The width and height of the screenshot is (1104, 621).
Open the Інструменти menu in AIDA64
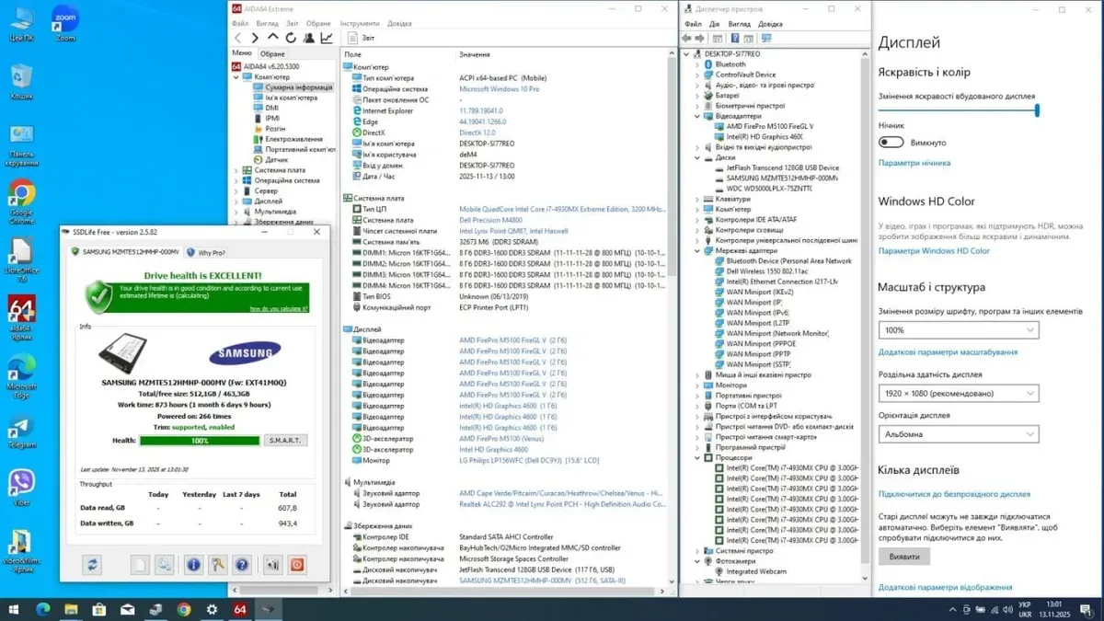(359, 23)
